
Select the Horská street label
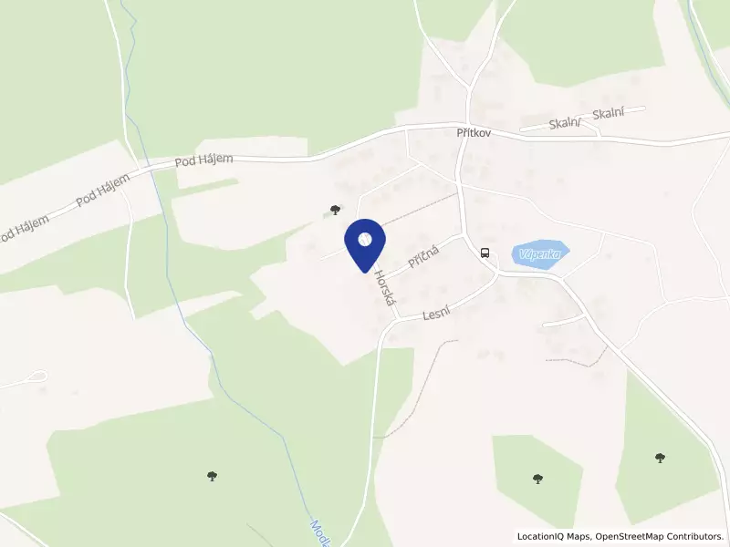(383, 288)
